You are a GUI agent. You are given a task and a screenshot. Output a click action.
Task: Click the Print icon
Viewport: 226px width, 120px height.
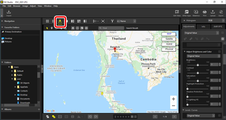click(x=204, y=13)
